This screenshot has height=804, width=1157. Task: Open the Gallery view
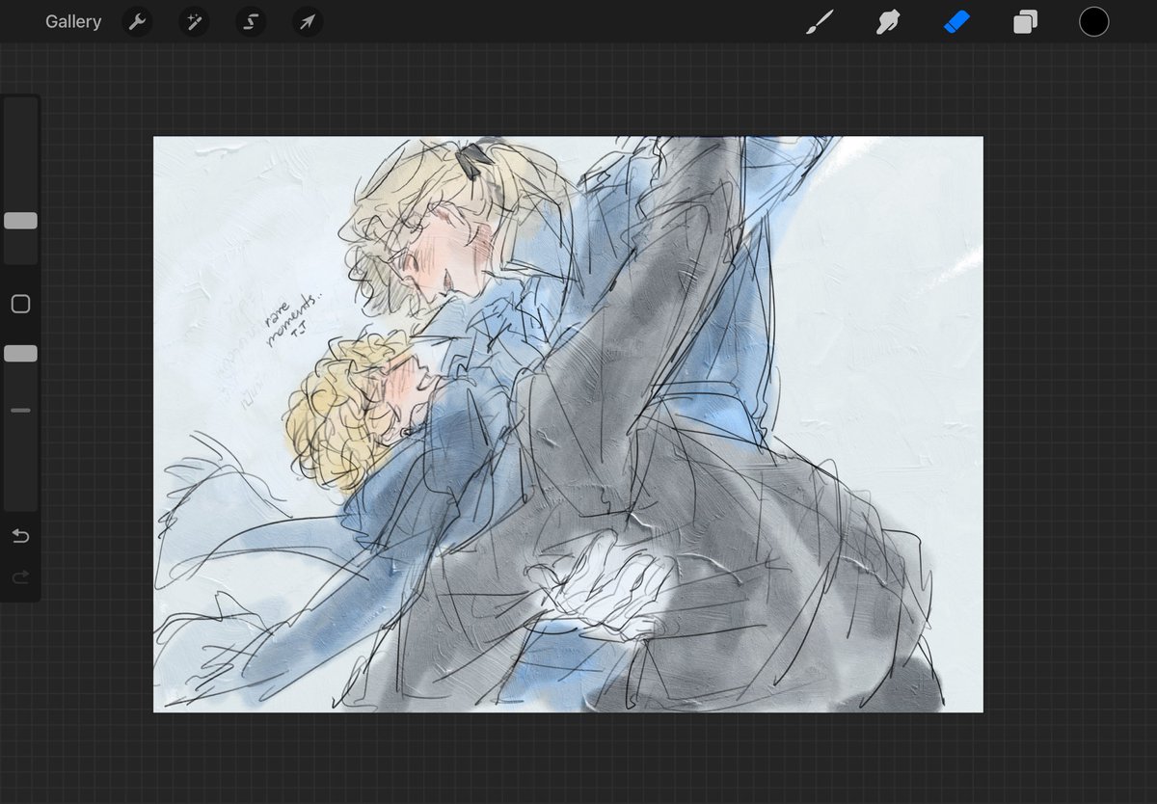point(73,21)
